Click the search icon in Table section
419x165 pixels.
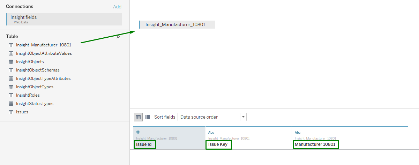click(x=118, y=37)
